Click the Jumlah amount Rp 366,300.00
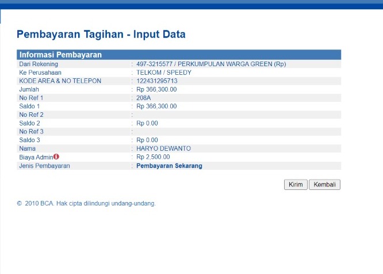Image resolution: width=383 pixels, height=274 pixels. pyautogui.click(x=156, y=90)
